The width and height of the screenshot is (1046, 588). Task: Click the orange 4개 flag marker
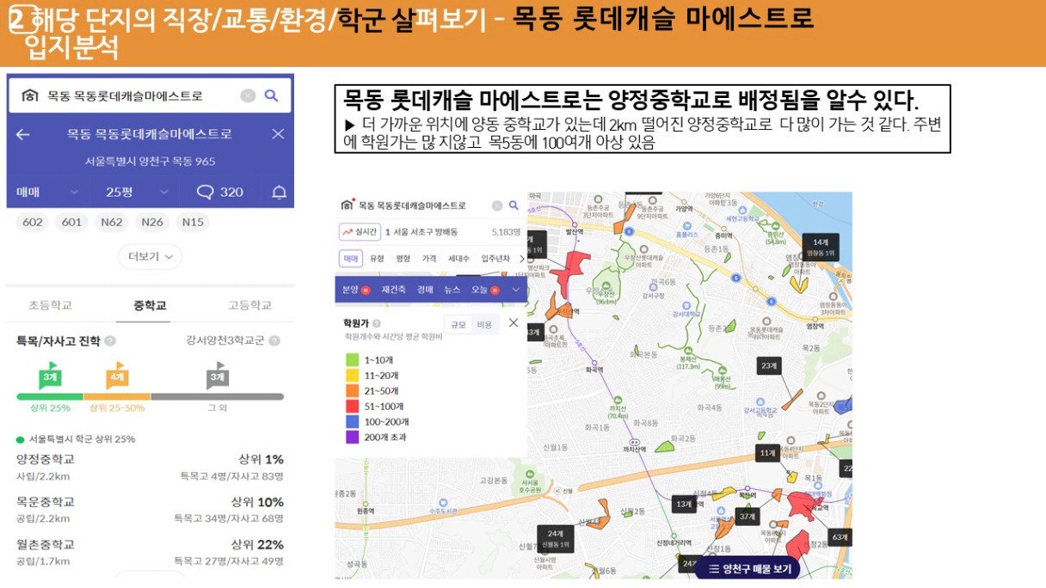click(x=117, y=376)
